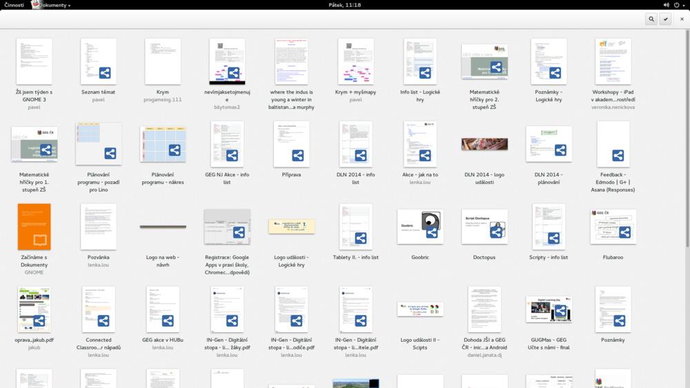Open the Krym + myšmapy document

click(355, 61)
